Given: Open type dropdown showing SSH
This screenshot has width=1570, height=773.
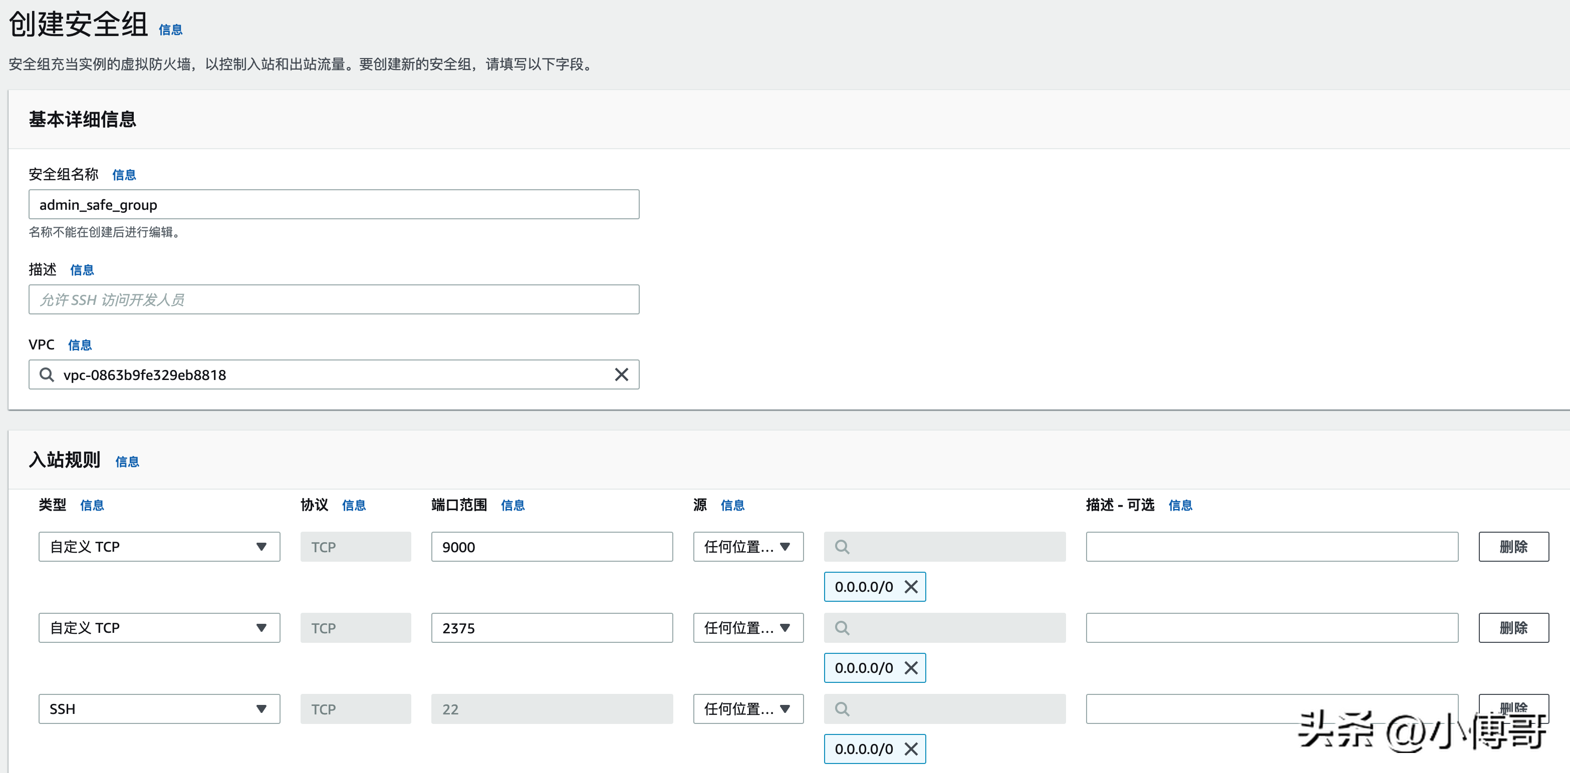Looking at the screenshot, I should tap(159, 708).
